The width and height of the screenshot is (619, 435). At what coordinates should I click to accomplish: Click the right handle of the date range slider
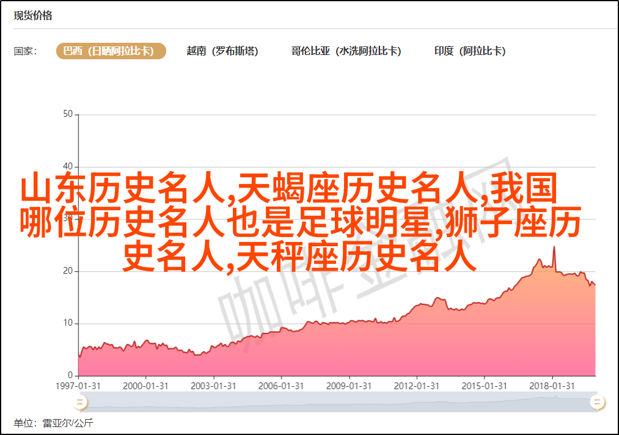pos(597,401)
